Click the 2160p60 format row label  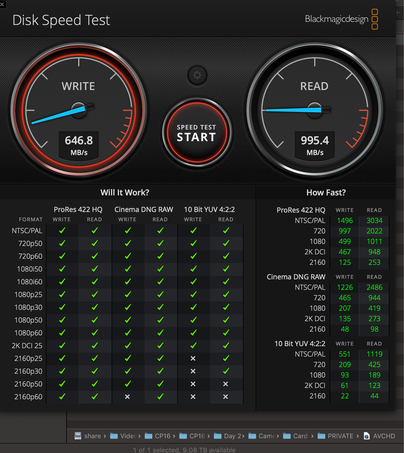(28, 397)
